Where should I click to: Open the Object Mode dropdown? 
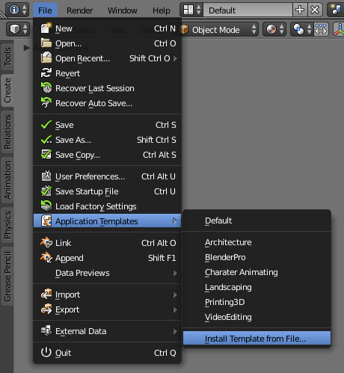click(219, 30)
